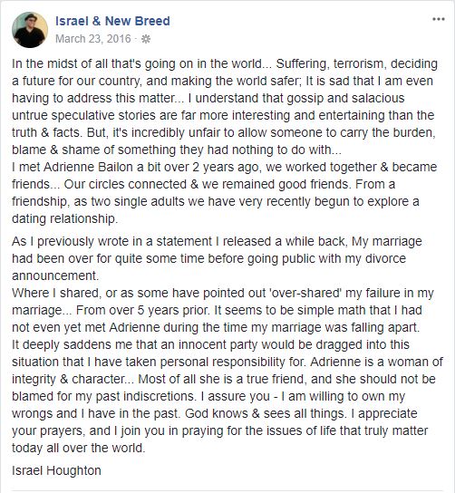Click the phrase 'blame & shame of something'
455x493 pixels.
(x=93, y=150)
